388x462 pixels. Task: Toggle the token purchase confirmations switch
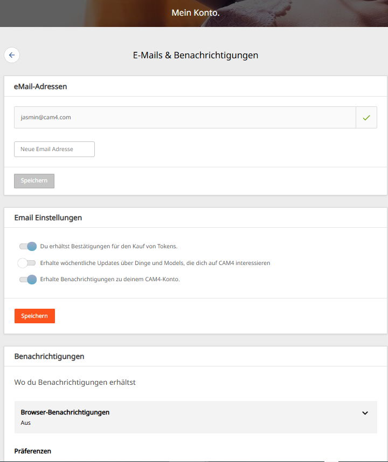[27, 247]
